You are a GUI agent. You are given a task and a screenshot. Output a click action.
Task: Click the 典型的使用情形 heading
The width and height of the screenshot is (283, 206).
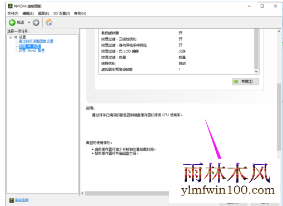(x=99, y=143)
